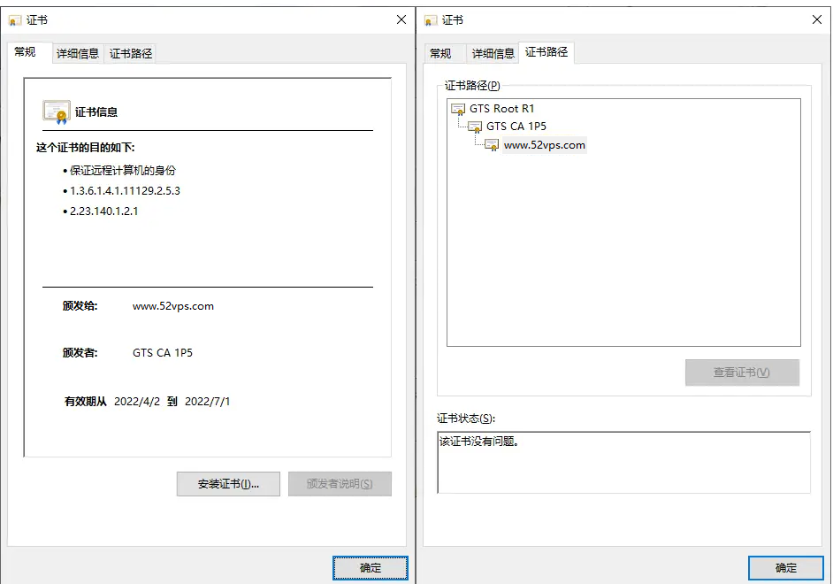
Task: Select www.52vps.com in the certificate path tree
Action: (545, 145)
